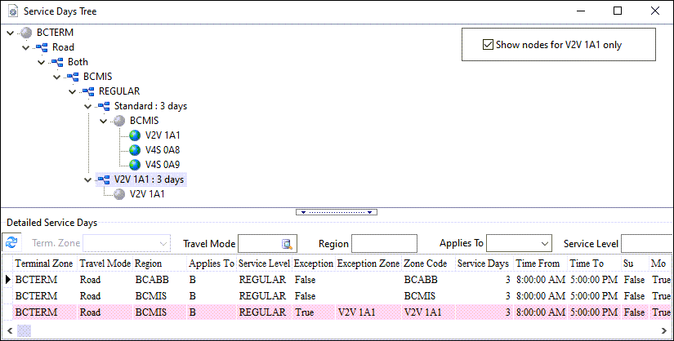Click the Service Days column header
Viewport: 674px width, 341px height.
[483, 263]
